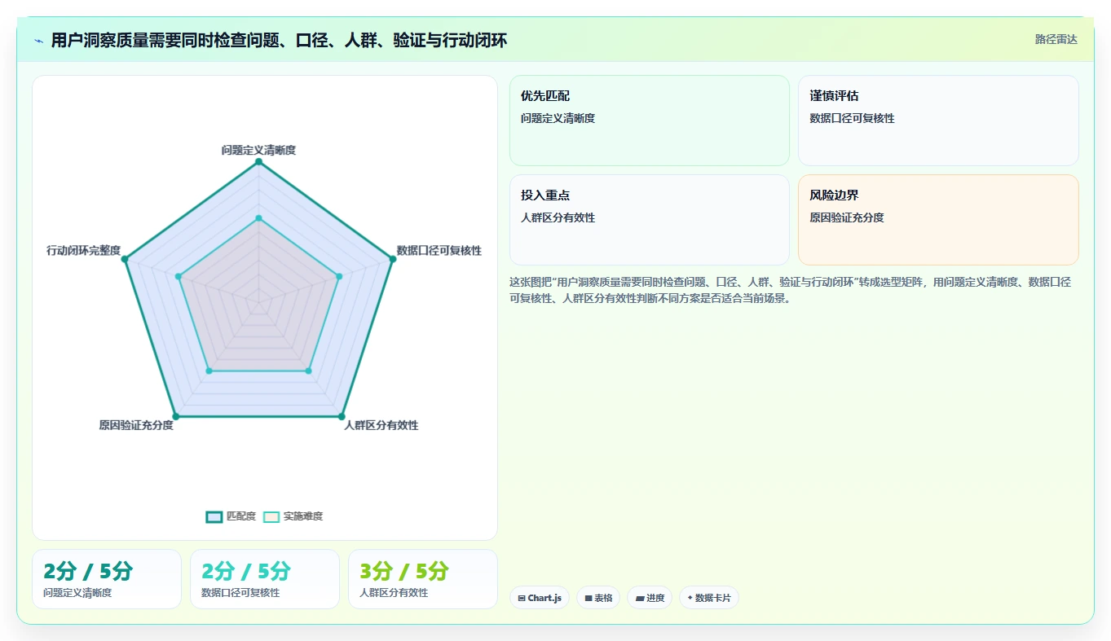This screenshot has width=1111, height=641.
Task: Click the 数据口径可复核性 radar axis label
Action: 439,250
